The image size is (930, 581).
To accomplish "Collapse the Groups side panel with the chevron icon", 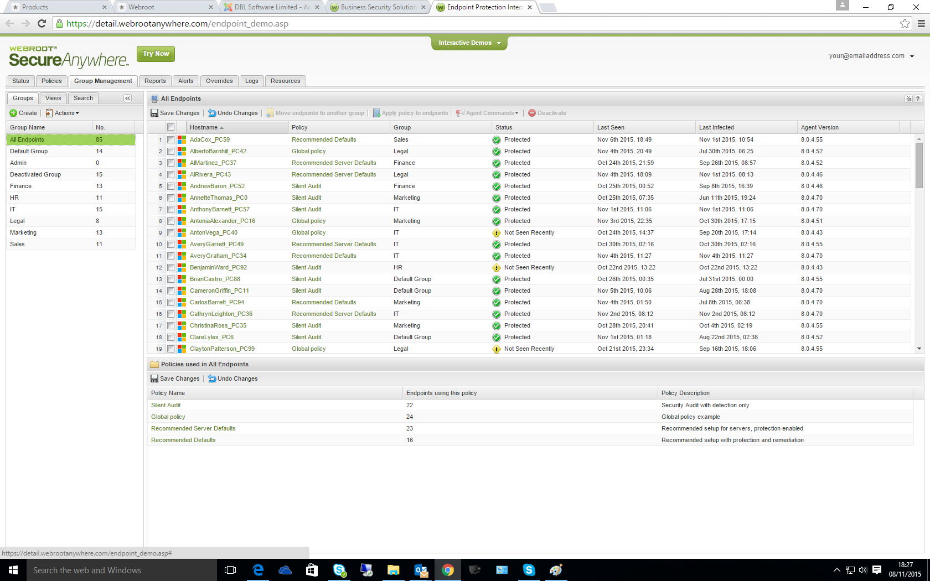I will click(127, 98).
